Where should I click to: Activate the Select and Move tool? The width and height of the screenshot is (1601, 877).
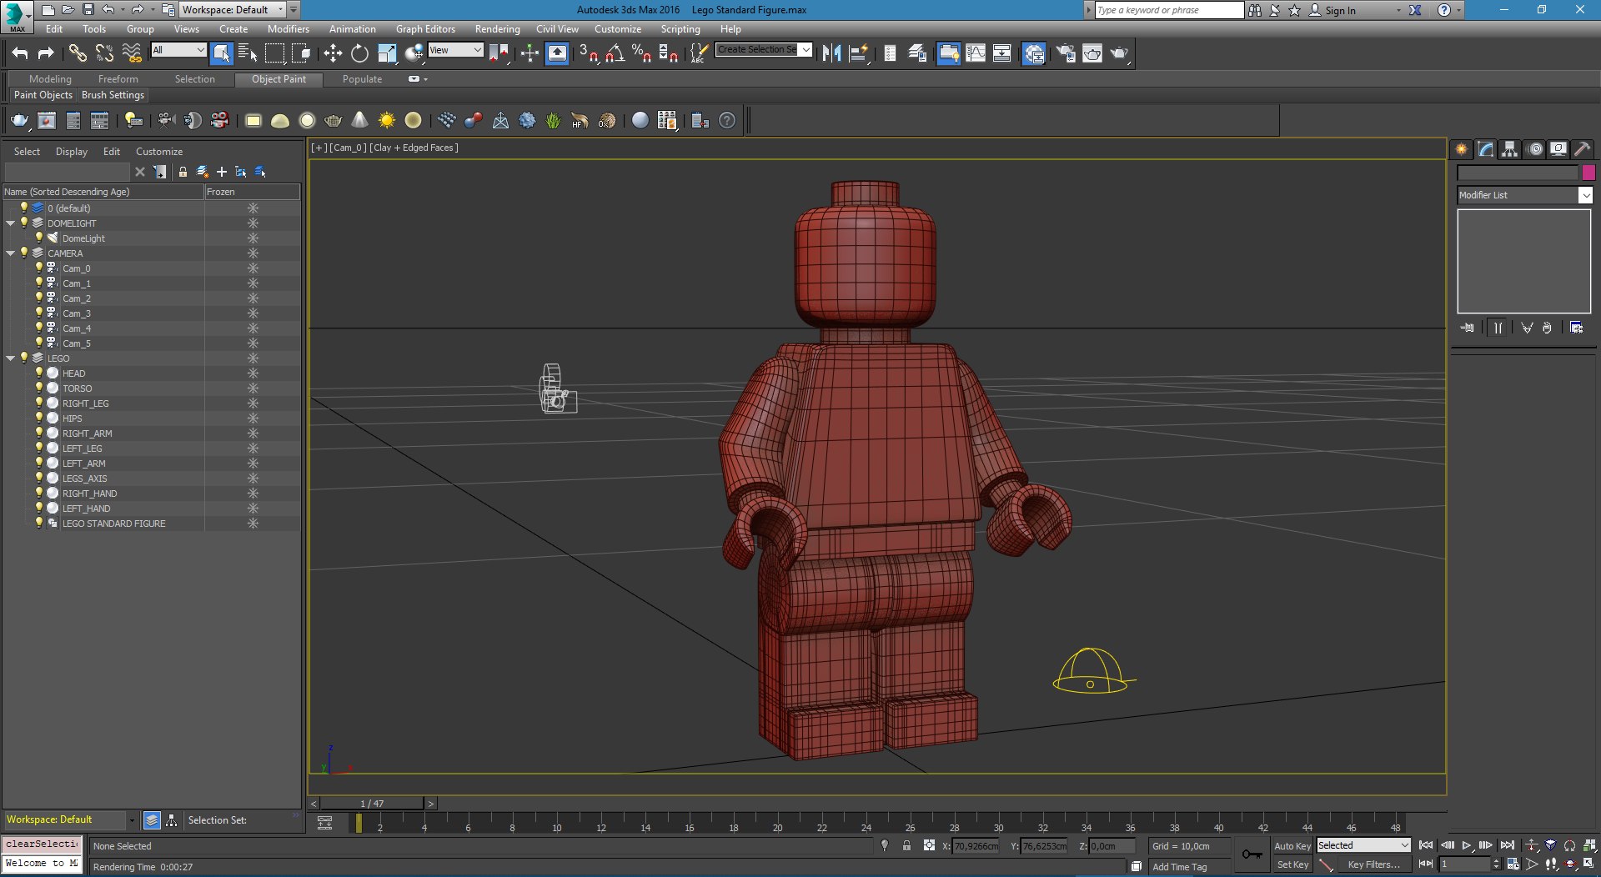[333, 53]
